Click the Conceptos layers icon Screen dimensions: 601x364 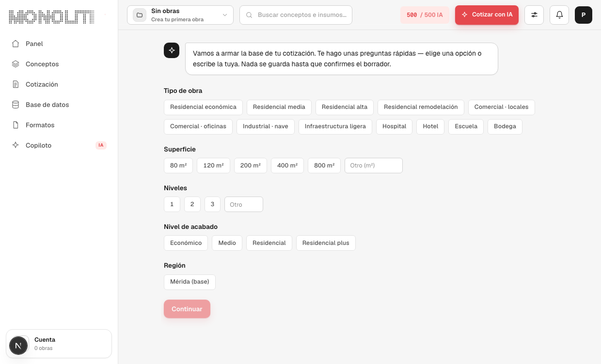pyautogui.click(x=16, y=64)
